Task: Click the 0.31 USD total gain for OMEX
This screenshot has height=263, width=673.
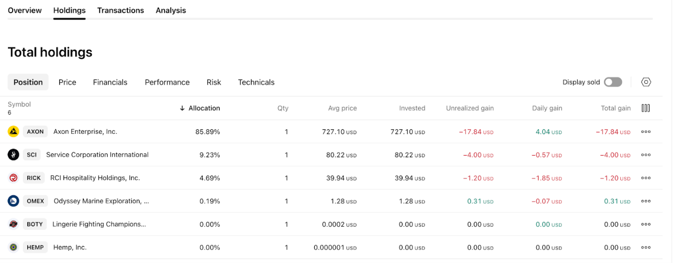Action: 618,201
